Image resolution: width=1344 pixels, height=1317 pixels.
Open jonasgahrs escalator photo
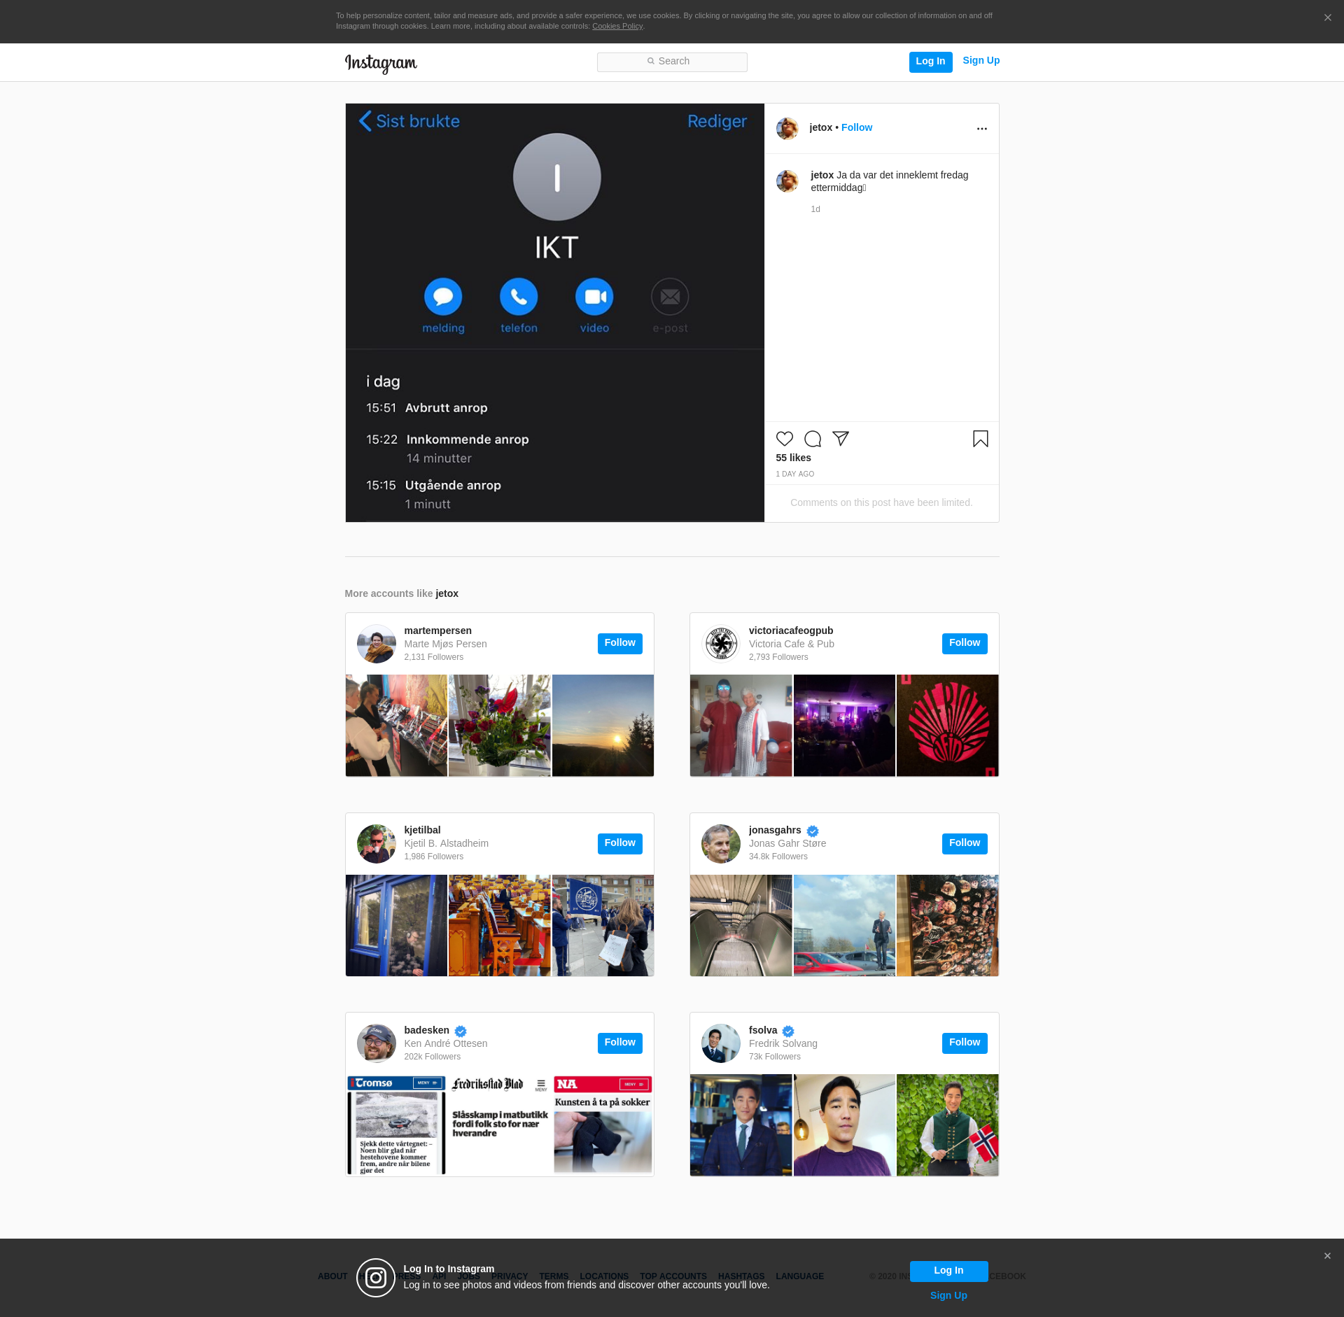[741, 925]
